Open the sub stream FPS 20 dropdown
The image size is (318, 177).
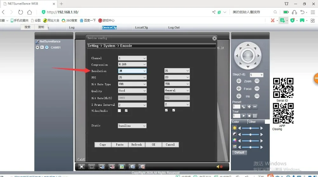tap(177, 77)
